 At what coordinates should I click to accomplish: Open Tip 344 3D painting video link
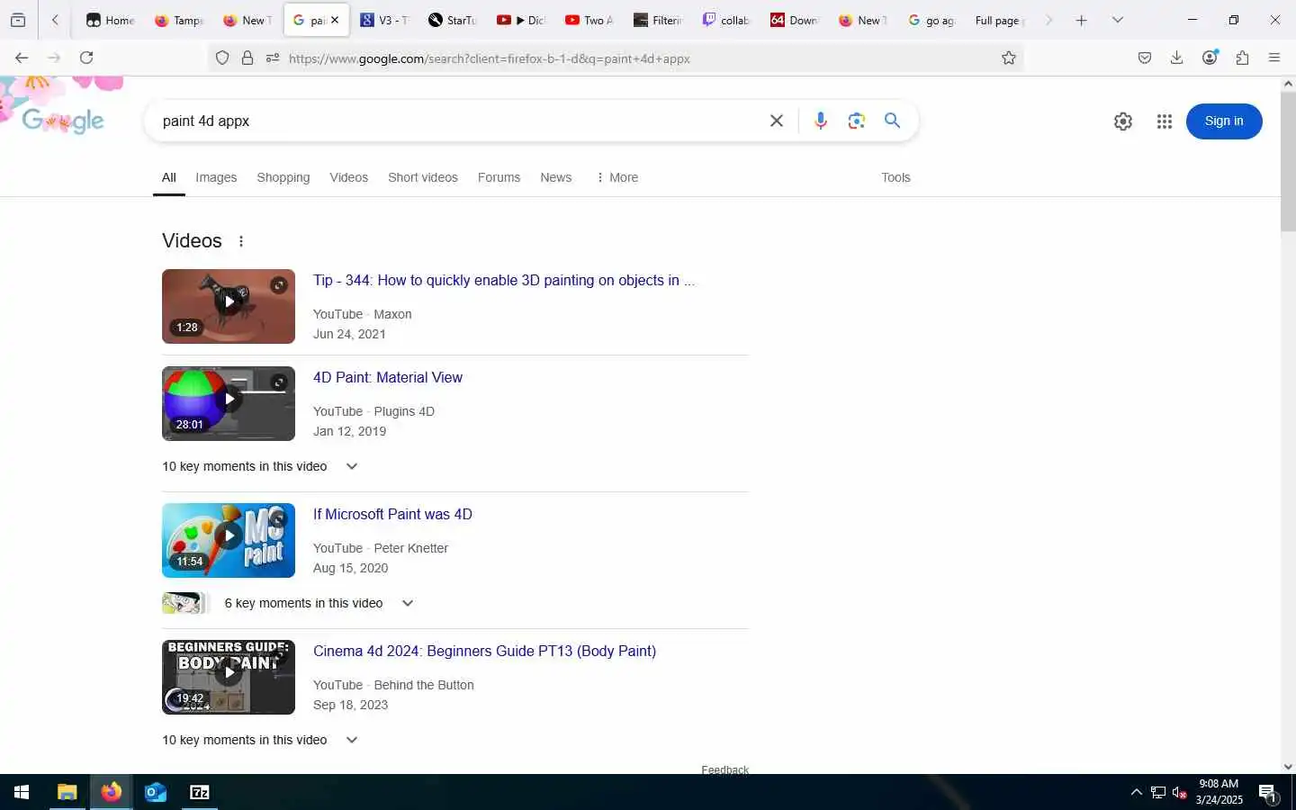click(x=503, y=280)
